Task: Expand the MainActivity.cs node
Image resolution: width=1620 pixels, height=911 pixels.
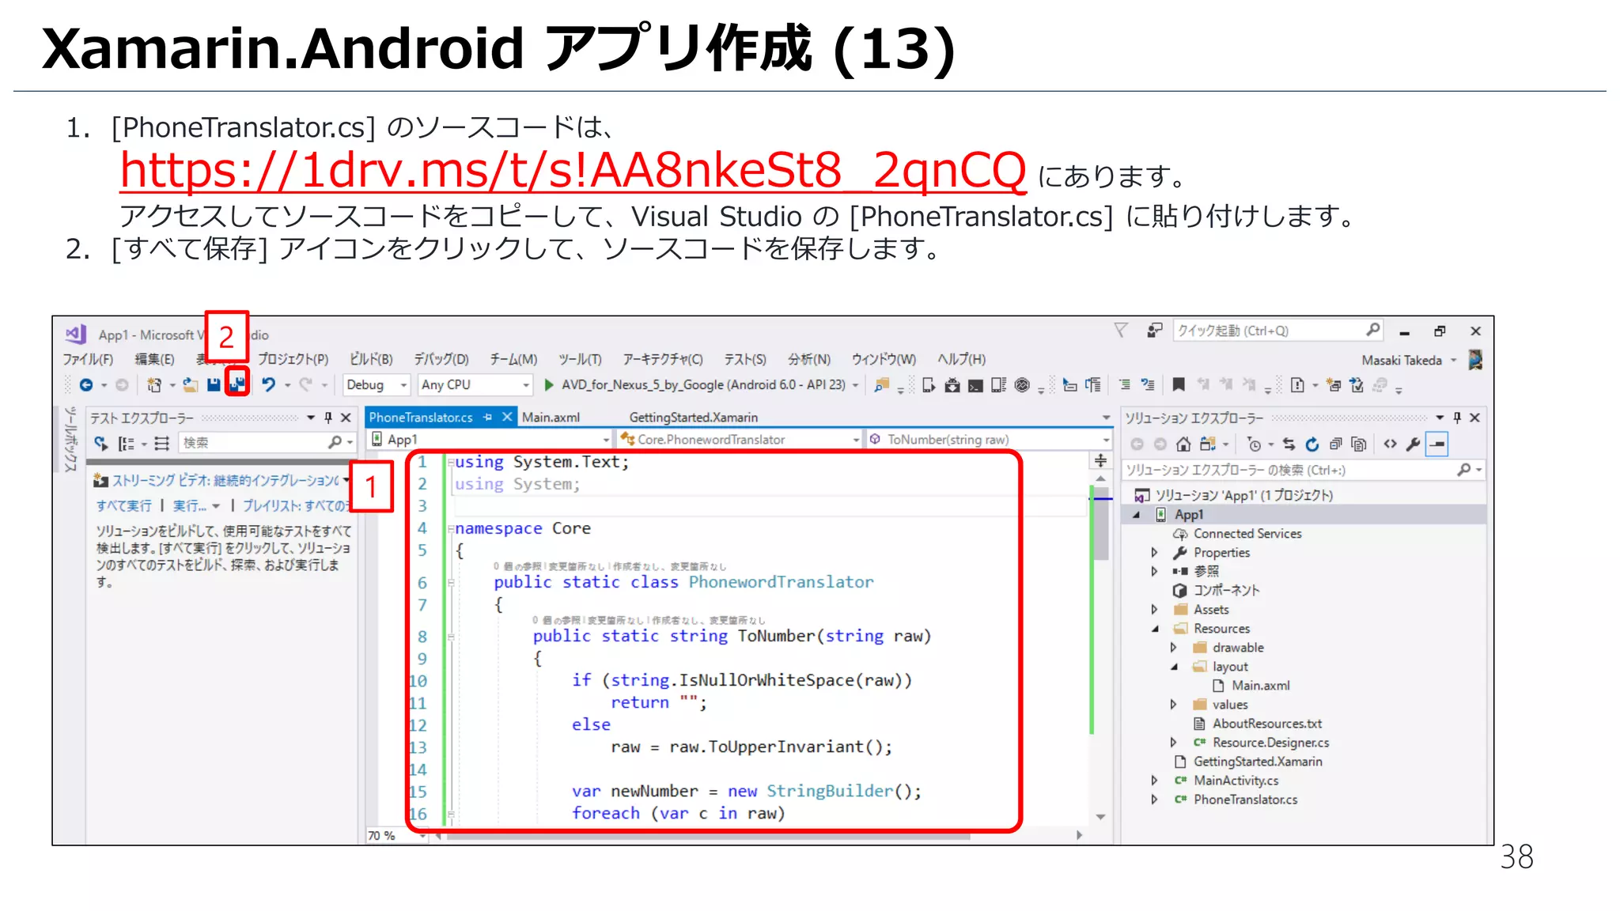Action: pos(1154,781)
